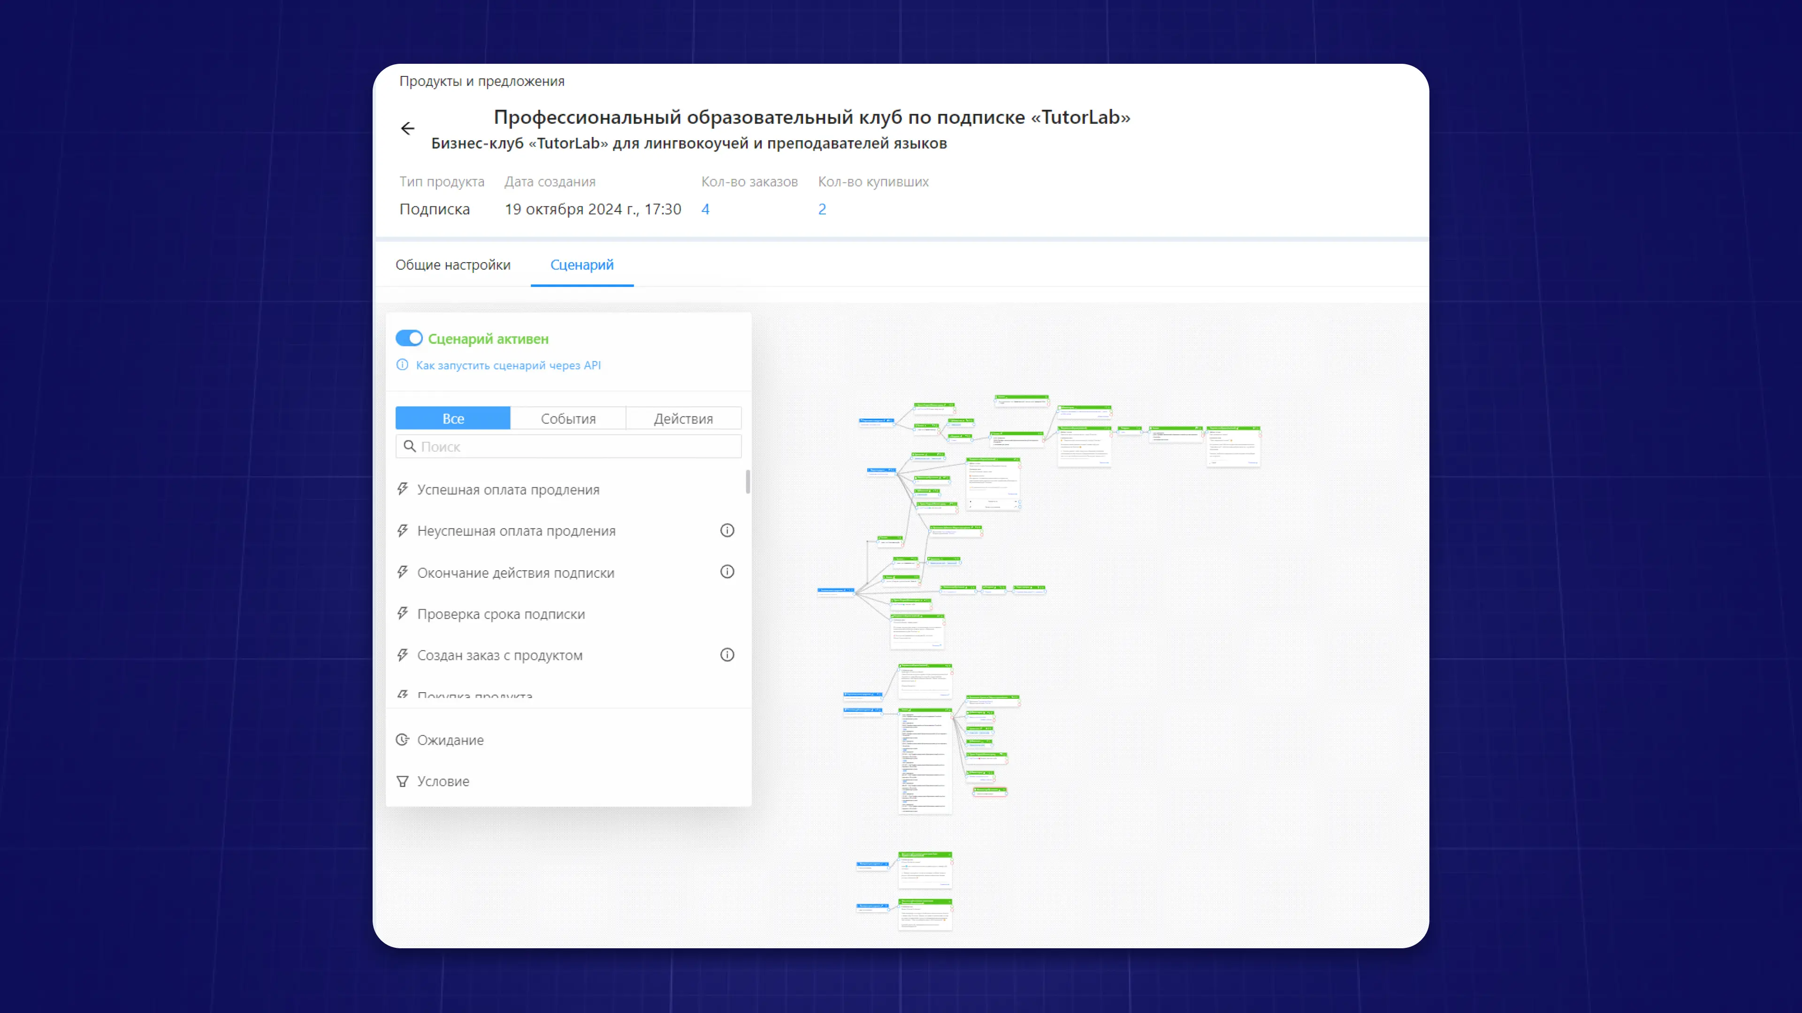Toggle the 'Сценарий активен' switch

[x=409, y=338]
